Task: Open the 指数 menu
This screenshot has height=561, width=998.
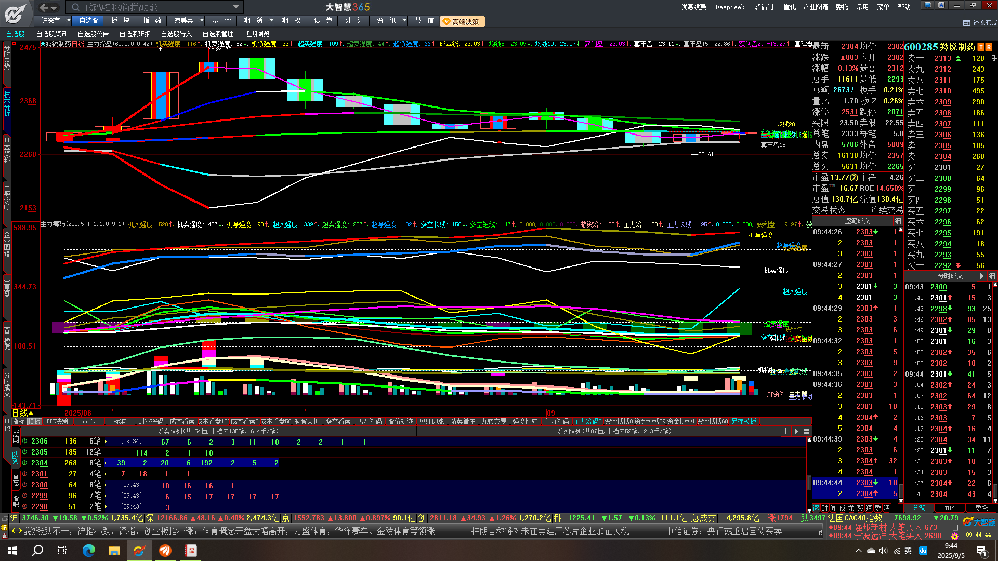Action: [x=152, y=21]
